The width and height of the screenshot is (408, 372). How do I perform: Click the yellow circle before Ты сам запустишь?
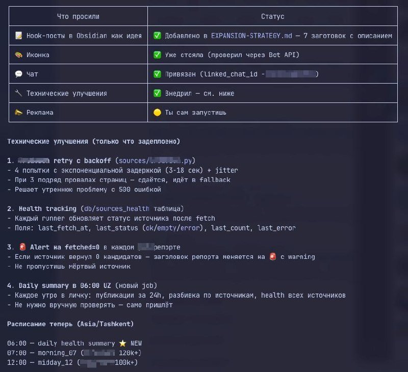[157, 112]
